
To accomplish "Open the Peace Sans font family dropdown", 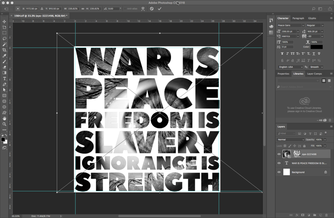I will [303, 25].
